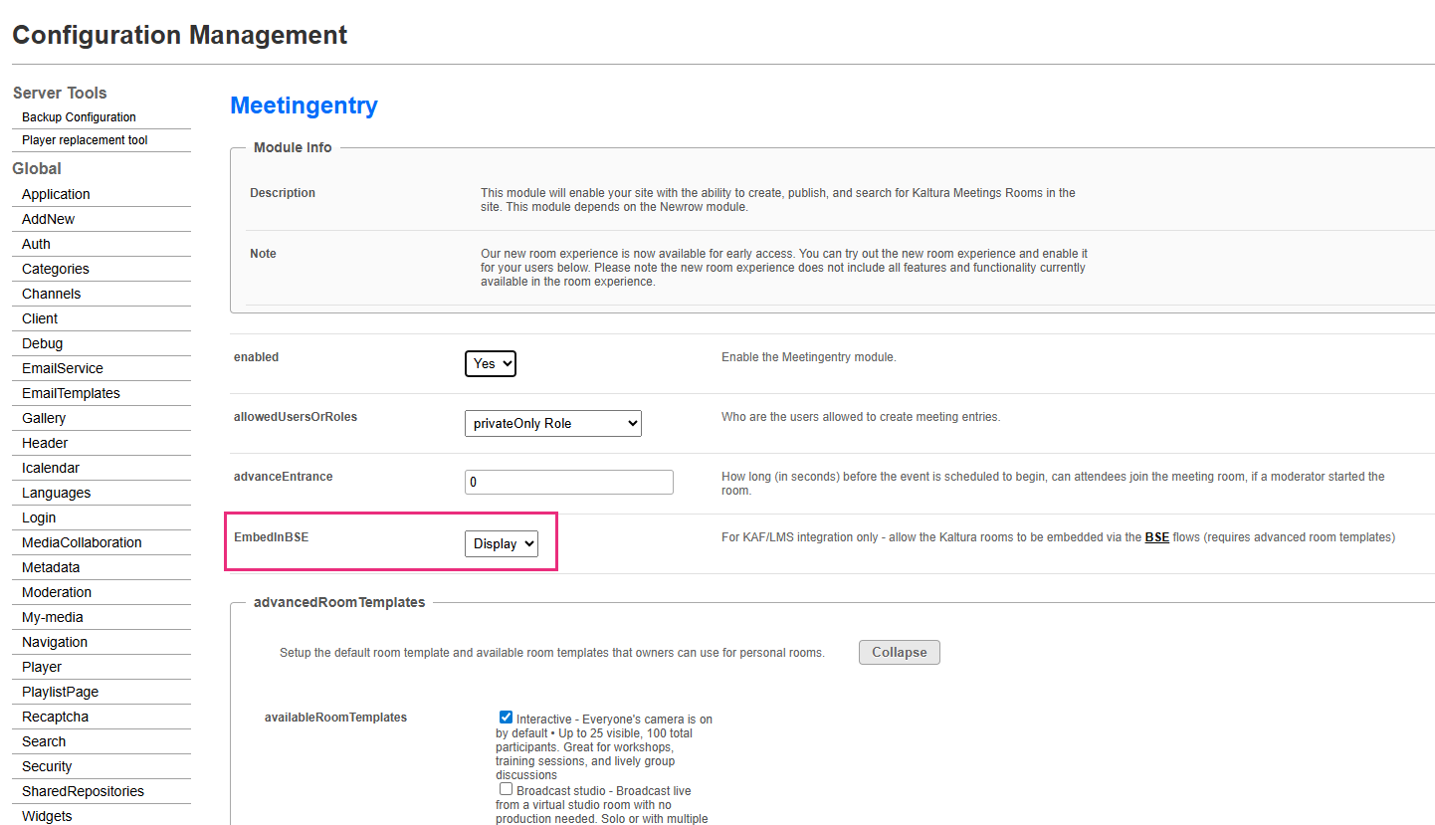
Task: Open Categories configuration
Action: (x=56, y=269)
